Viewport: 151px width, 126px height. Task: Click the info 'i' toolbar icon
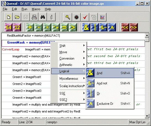coord(51,17)
